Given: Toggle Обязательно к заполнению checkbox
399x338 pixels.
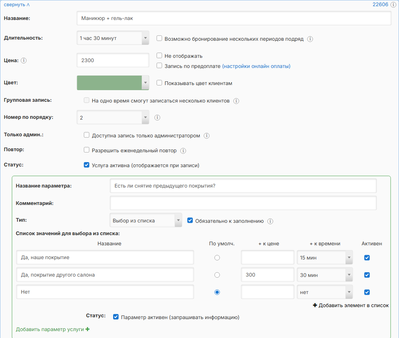Looking at the screenshot, I should [190, 220].
